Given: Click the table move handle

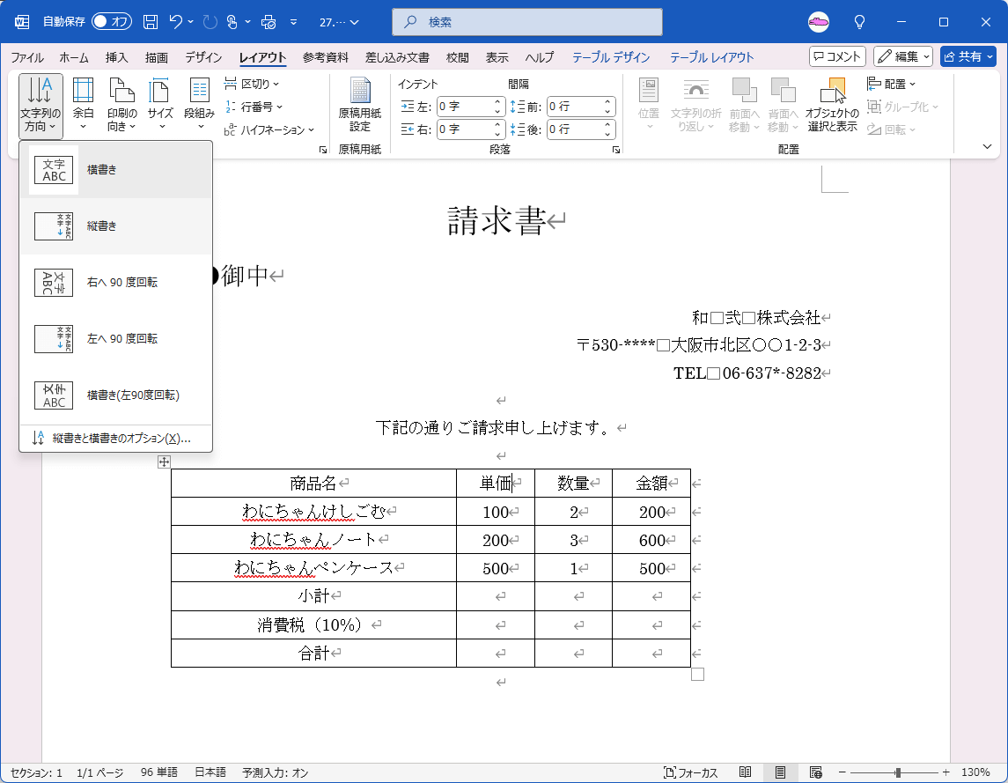Looking at the screenshot, I should tap(164, 462).
